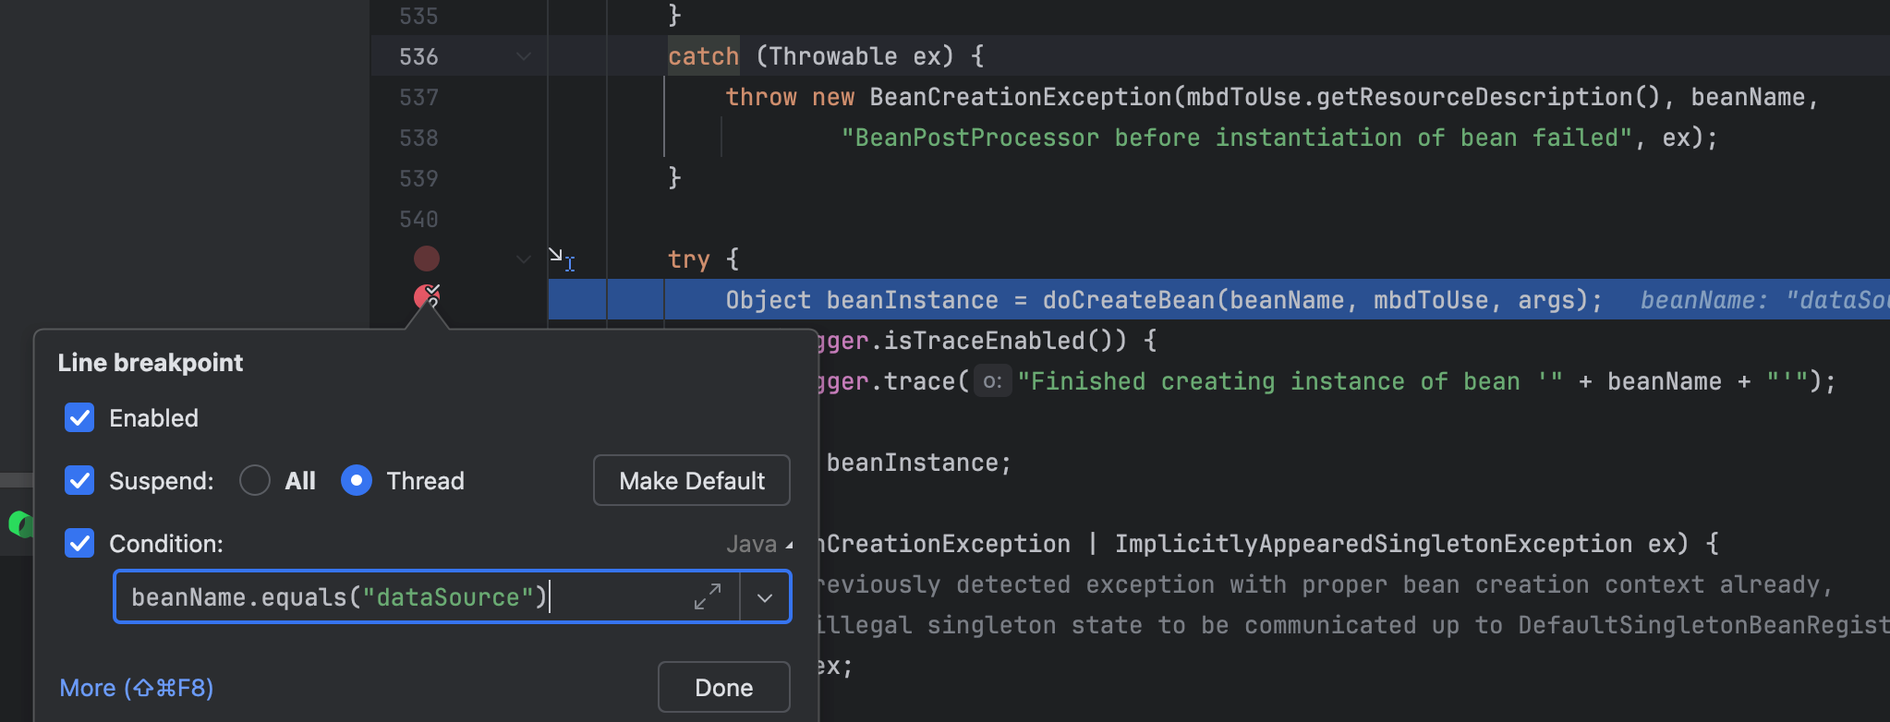Expand the condition editor with the arrows icon
The image size is (1890, 722).
pyautogui.click(x=708, y=596)
